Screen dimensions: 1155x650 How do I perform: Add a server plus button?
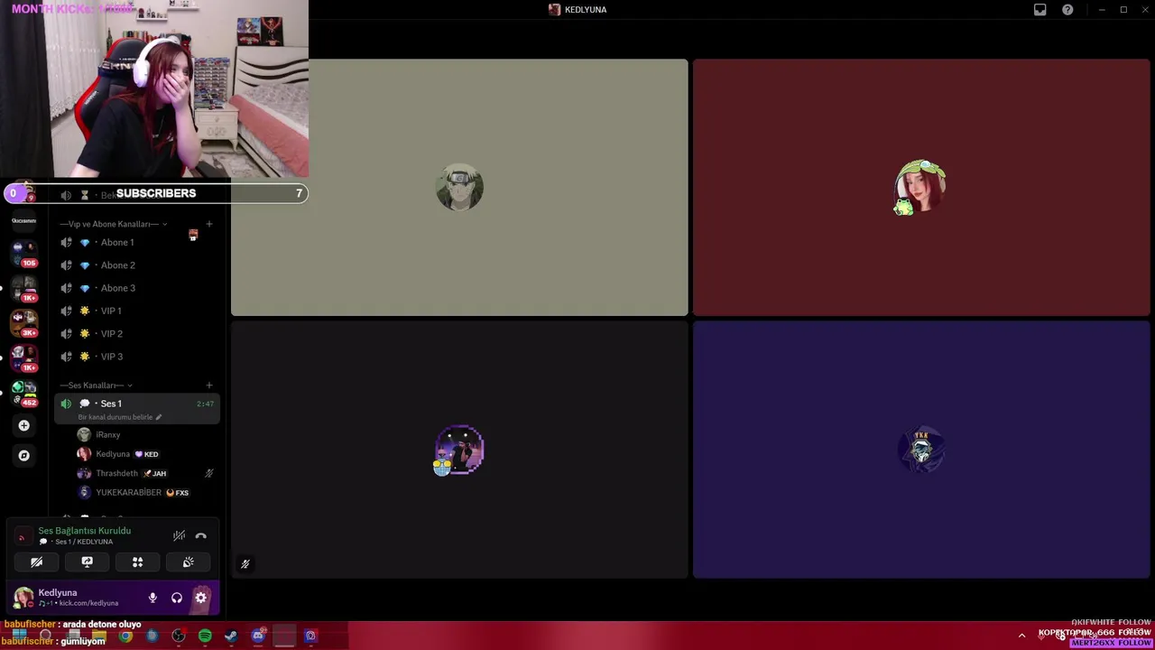coord(23,425)
